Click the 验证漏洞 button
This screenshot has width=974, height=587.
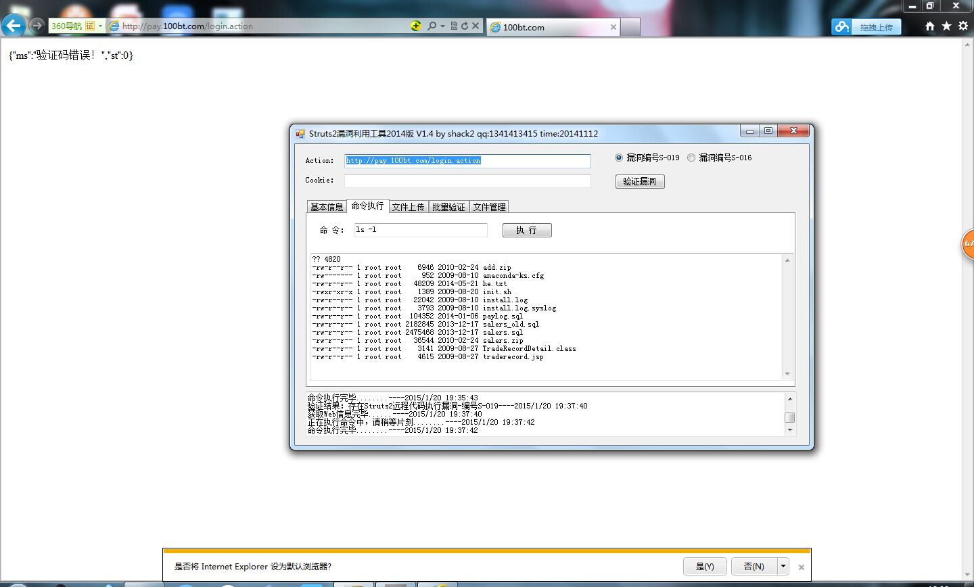click(640, 181)
